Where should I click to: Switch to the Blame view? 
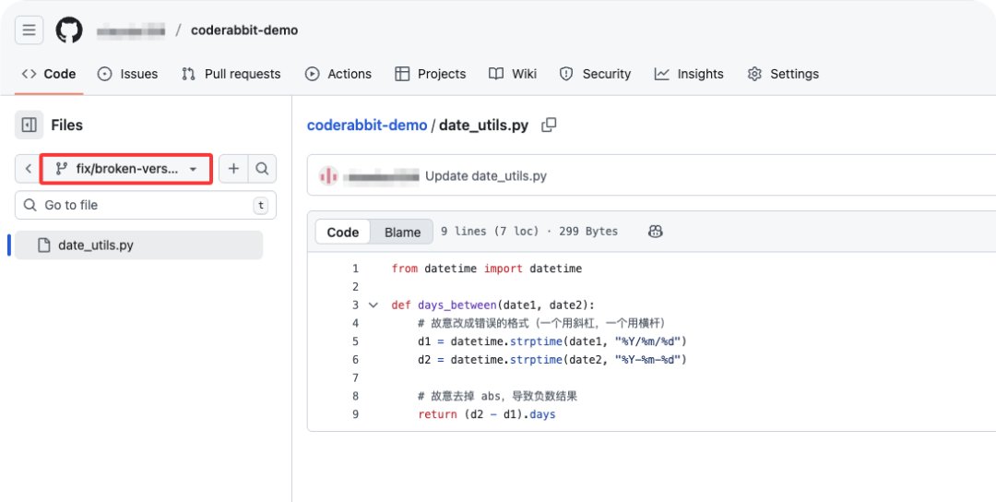(402, 232)
